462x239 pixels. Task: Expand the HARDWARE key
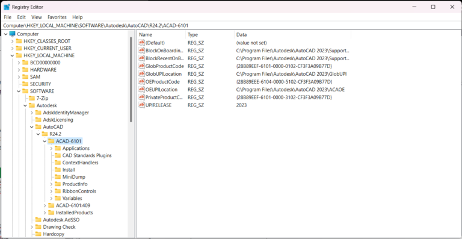(19, 70)
